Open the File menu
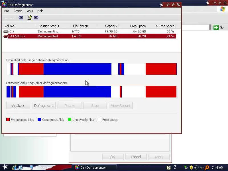Viewport: 228px width, 171px height. tap(7, 11)
